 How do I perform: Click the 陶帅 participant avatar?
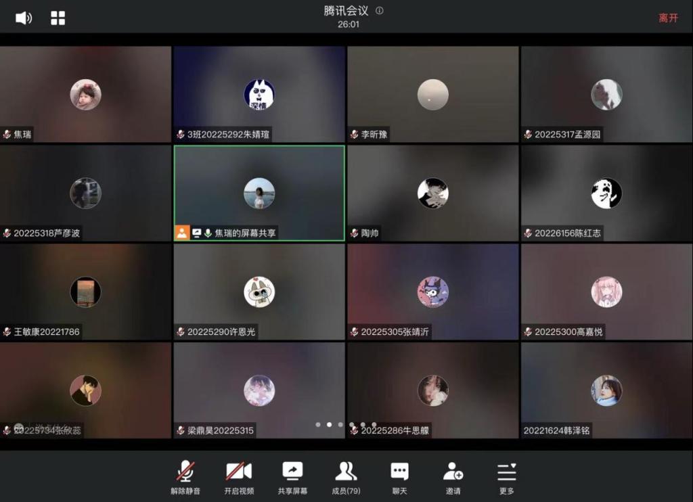433,193
